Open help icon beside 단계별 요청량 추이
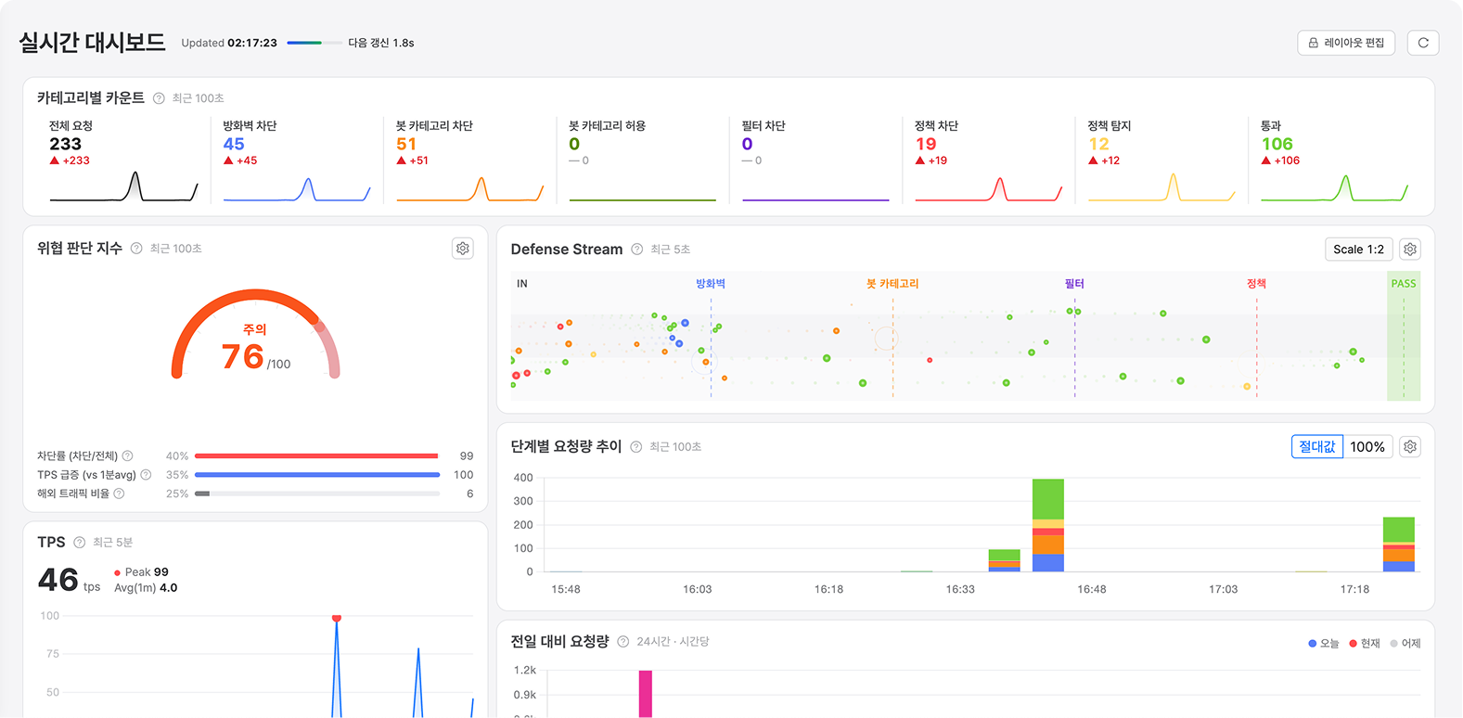 [636, 447]
